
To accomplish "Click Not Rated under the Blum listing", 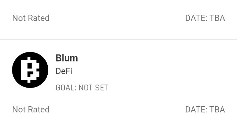I will pyautogui.click(x=31, y=109).
